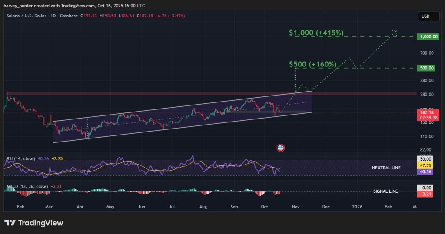Select the $500 (+160%) target text

click(x=313, y=64)
